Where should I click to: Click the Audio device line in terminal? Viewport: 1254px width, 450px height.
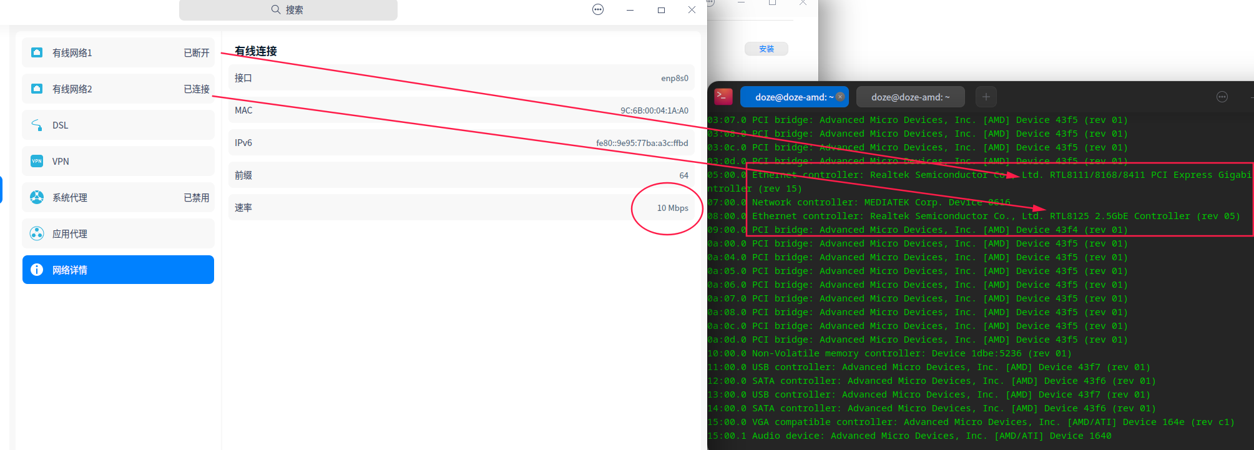click(909, 436)
